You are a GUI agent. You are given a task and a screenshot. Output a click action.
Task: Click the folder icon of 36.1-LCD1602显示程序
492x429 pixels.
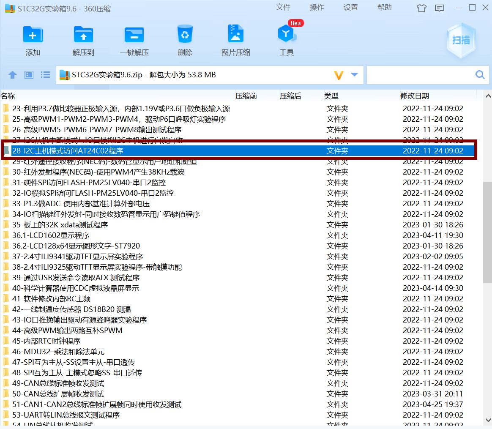6,235
